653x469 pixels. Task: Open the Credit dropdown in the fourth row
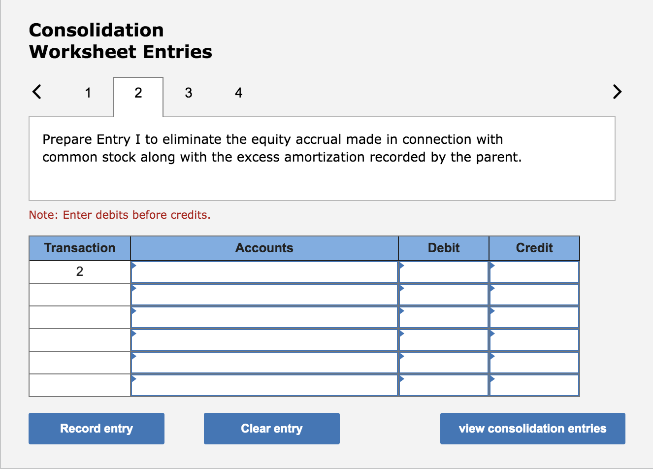pos(534,339)
